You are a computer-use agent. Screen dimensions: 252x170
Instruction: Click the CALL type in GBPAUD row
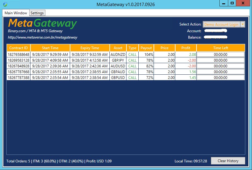[x=133, y=72]
